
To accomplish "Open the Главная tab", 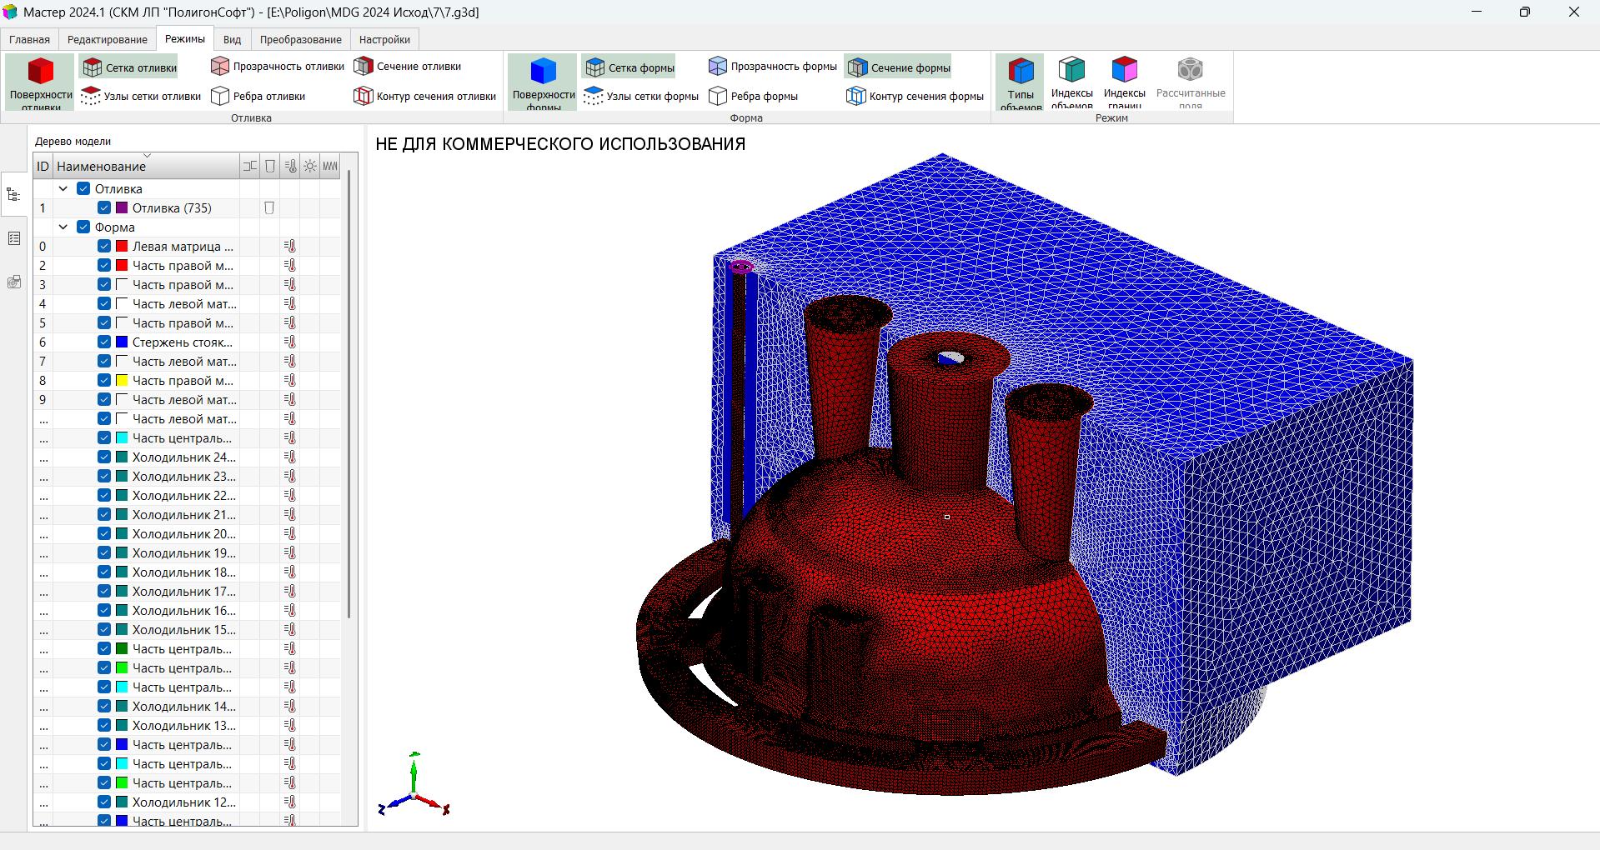I will (x=30, y=39).
